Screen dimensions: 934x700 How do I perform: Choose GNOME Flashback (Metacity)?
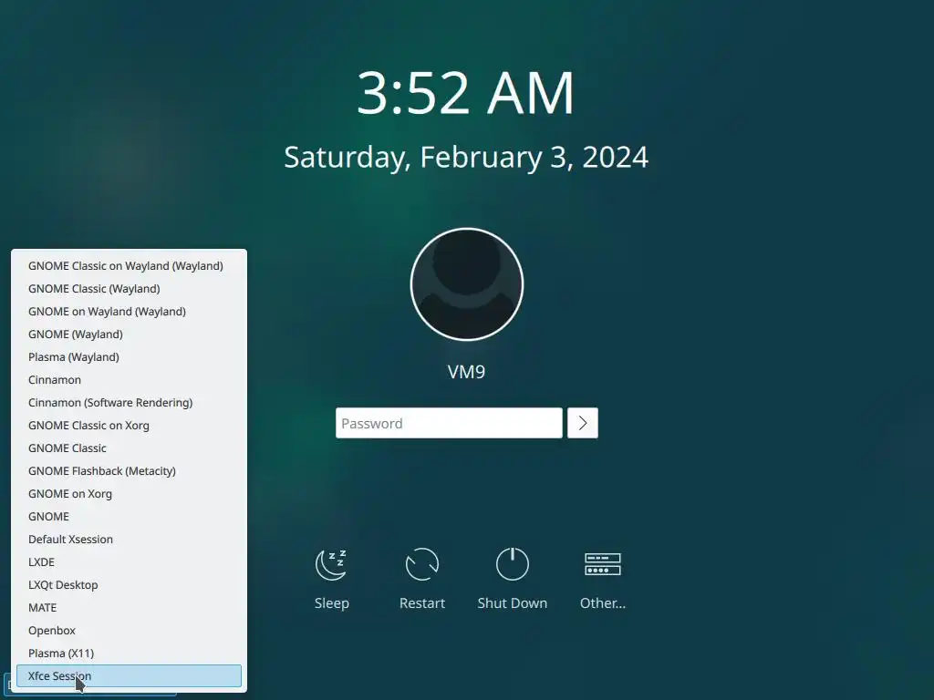coord(129,471)
